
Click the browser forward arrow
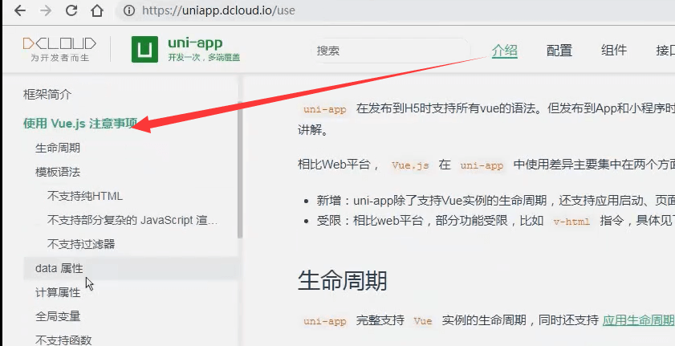pos(46,10)
